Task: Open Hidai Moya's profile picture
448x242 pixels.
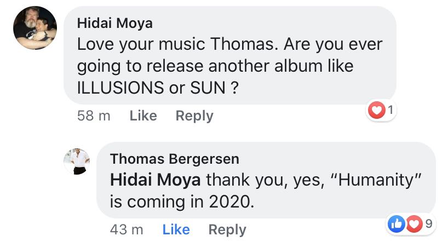Action: click(35, 28)
